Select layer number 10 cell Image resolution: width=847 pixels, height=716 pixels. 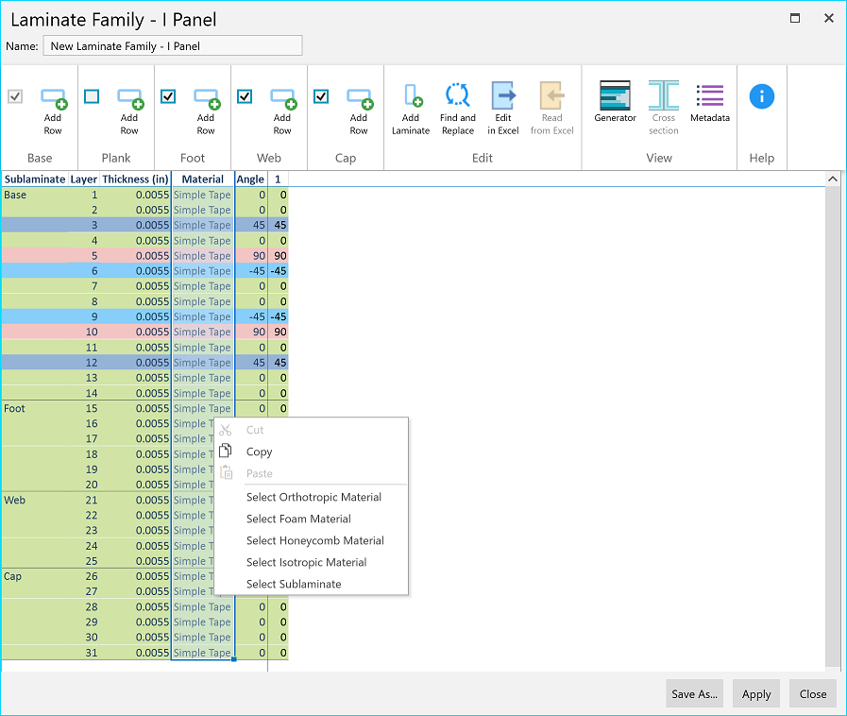[84, 332]
